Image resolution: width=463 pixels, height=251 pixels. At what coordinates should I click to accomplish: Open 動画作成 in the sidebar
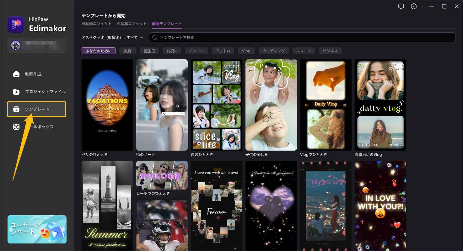coord(16,74)
